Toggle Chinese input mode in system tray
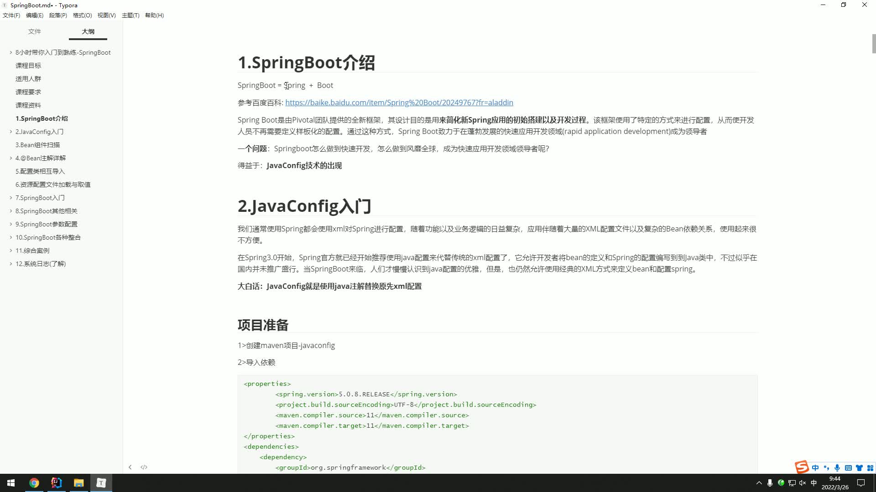Image resolution: width=876 pixels, height=492 pixels. (813, 483)
